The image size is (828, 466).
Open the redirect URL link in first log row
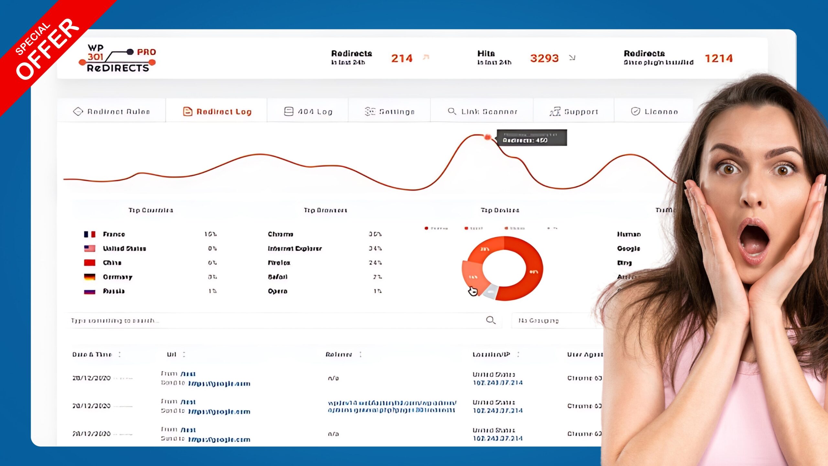219,383
